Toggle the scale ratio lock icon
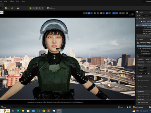Image resolution: width=151 pixels, height=113 pixels. [149, 73]
